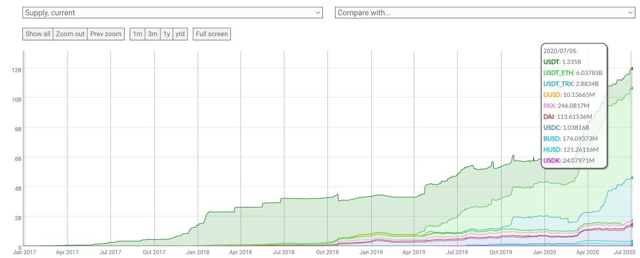The height and width of the screenshot is (258, 640).
Task: Click the 6B y-axis label
Action: pyautogui.click(x=18, y=159)
